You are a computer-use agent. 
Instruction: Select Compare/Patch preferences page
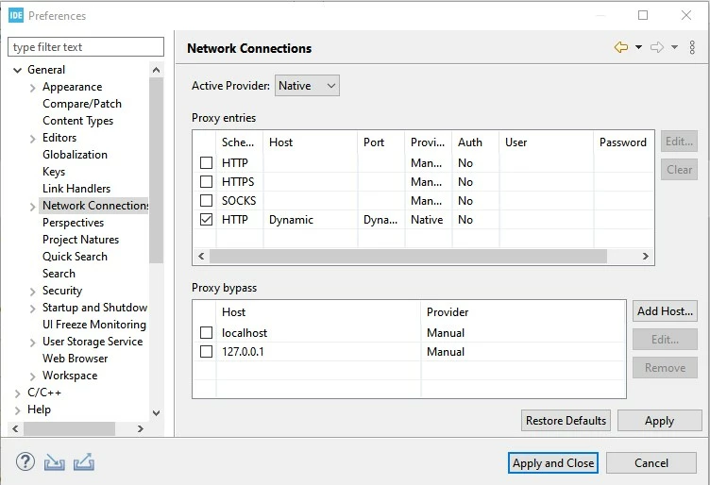[x=82, y=104]
